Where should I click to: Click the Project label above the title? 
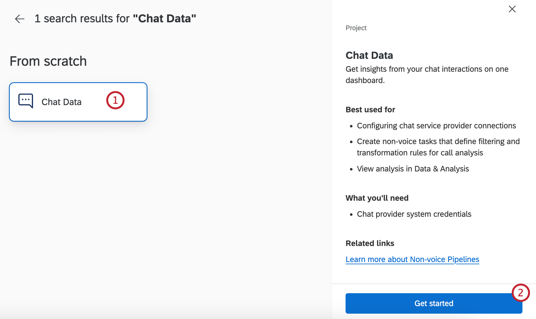[356, 28]
